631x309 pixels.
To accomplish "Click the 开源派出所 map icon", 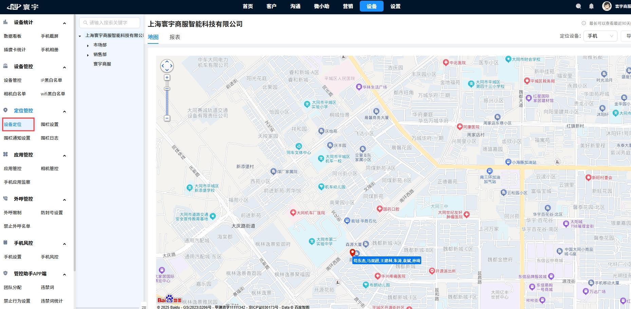I will 432,271.
